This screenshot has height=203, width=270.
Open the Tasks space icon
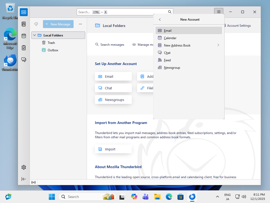(24, 48)
